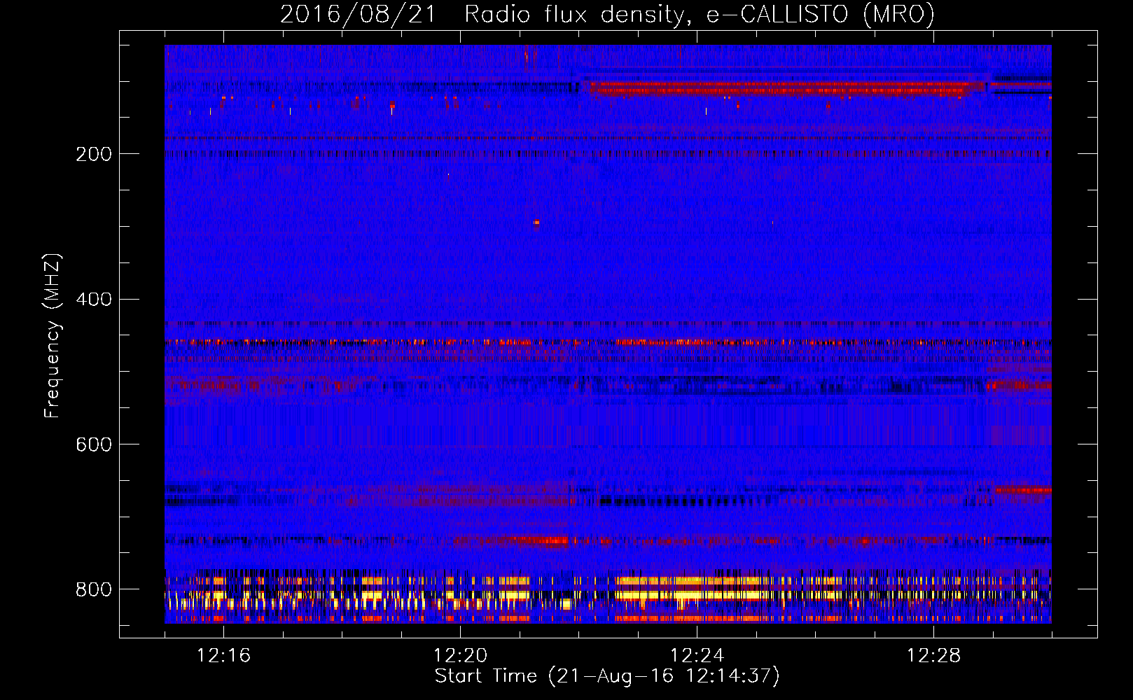
Task: Click the plot title 'Radio flux density, e-CALLISTO (MRO)'
Action: pyautogui.click(x=700, y=15)
